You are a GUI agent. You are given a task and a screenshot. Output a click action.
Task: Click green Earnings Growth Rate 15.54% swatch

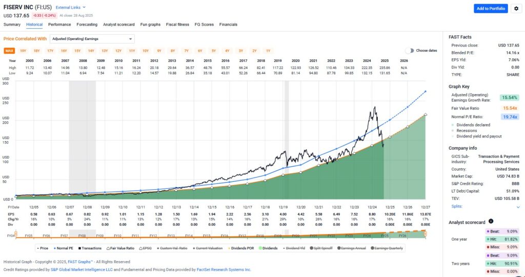pyautogui.click(x=509, y=98)
